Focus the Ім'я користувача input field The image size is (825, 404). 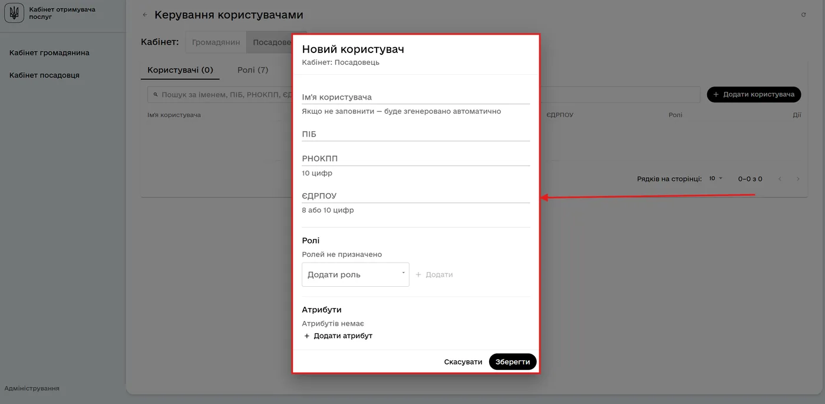point(416,97)
